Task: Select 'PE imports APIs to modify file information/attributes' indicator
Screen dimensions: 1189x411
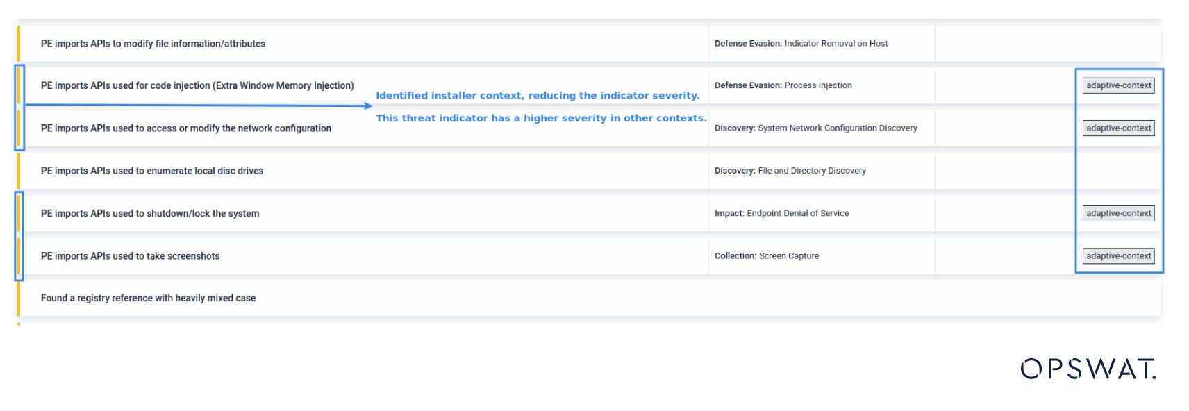Action: point(153,43)
